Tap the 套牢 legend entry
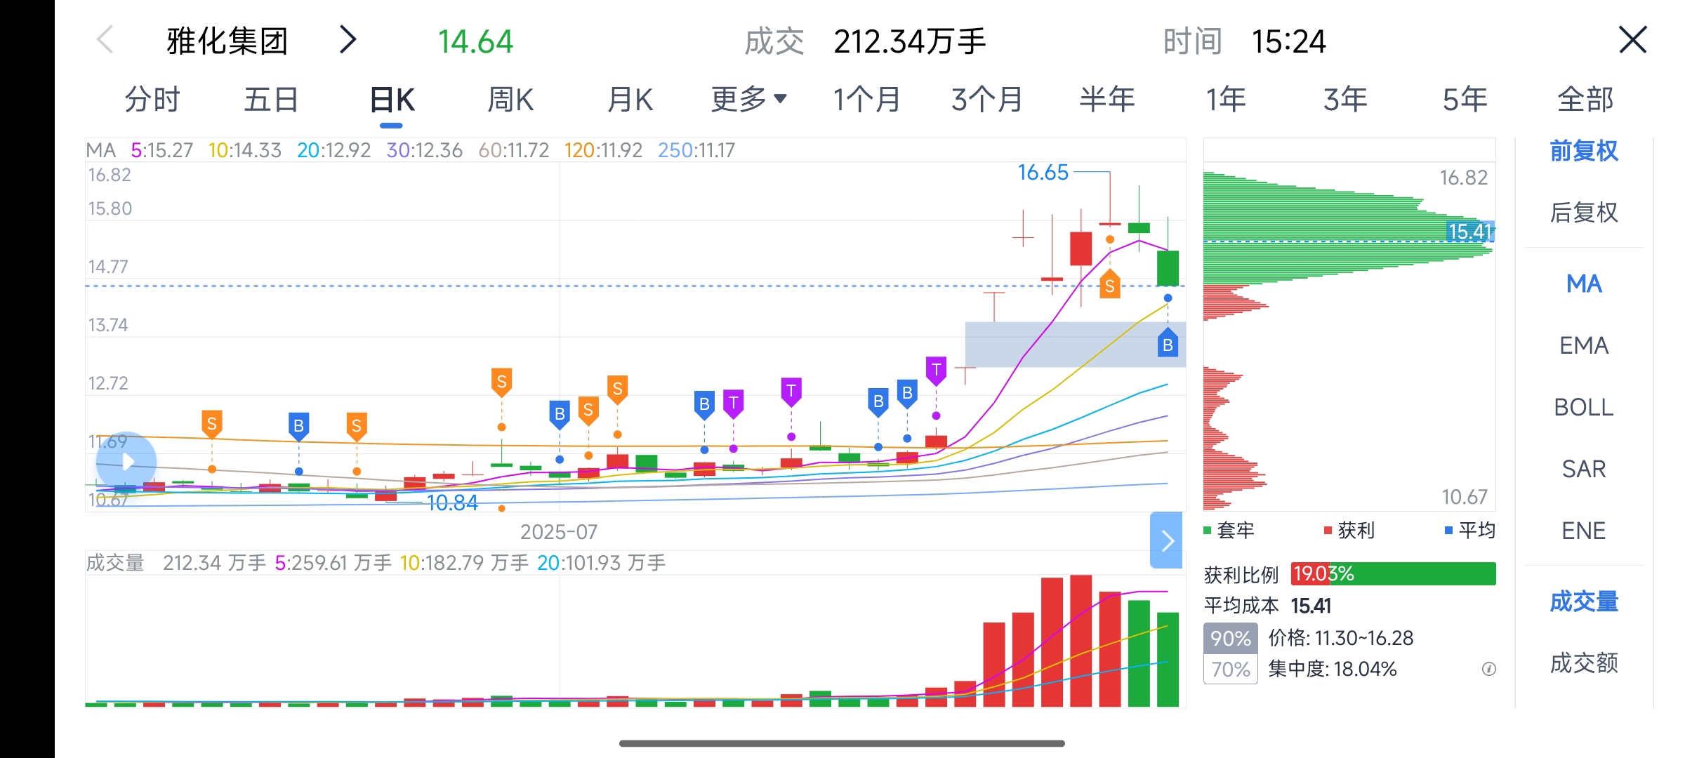This screenshot has height=758, width=1685. click(1229, 530)
